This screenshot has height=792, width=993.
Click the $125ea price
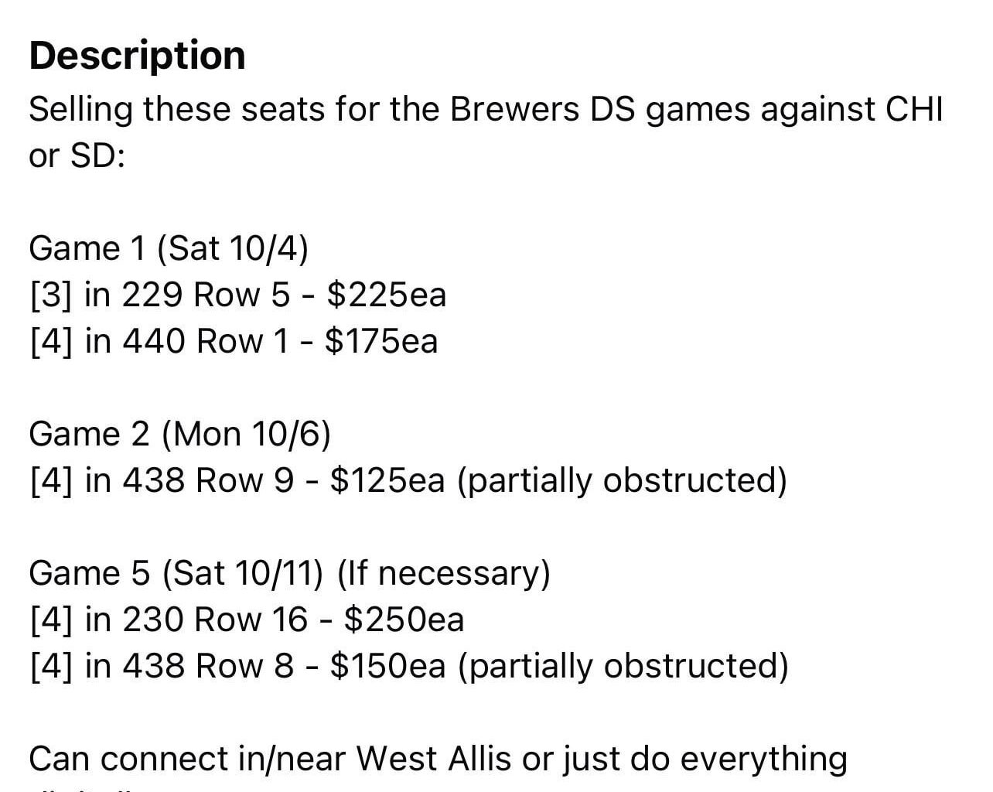click(387, 480)
